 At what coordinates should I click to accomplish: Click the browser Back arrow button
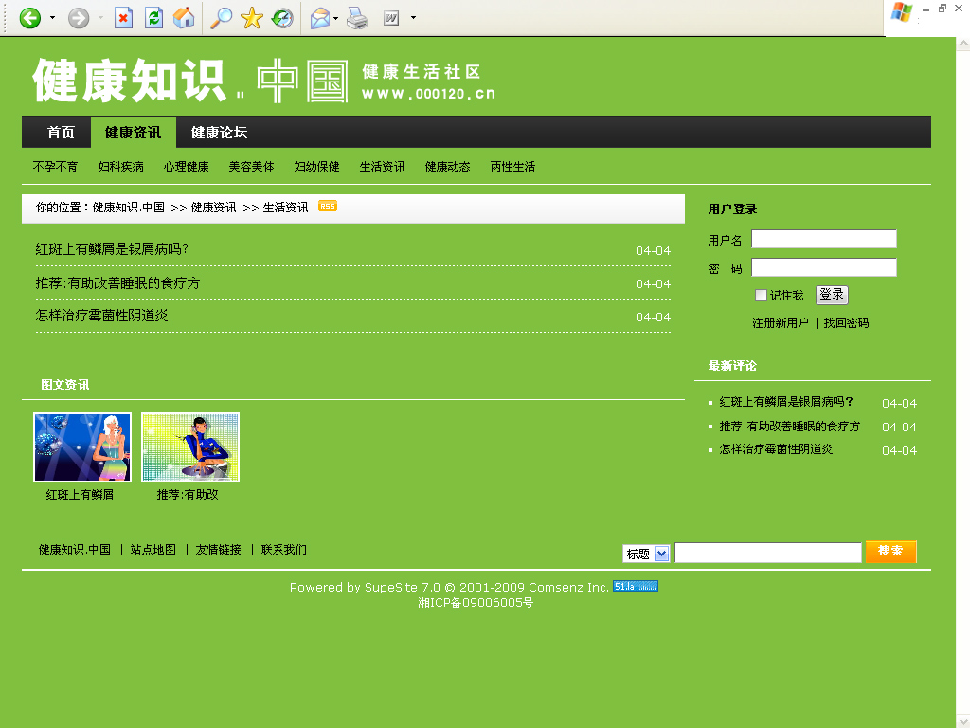[29, 18]
